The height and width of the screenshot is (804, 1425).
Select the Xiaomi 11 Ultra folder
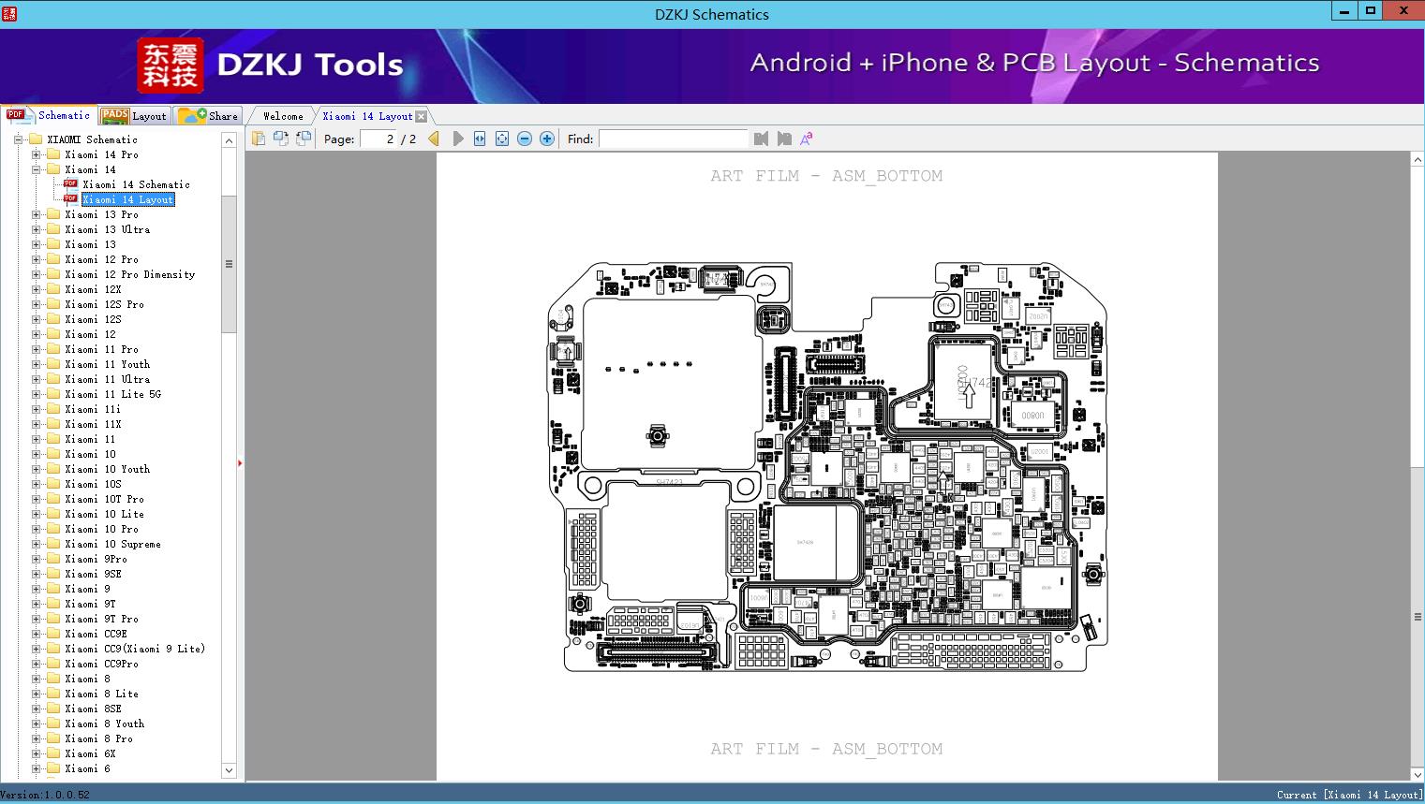point(107,379)
